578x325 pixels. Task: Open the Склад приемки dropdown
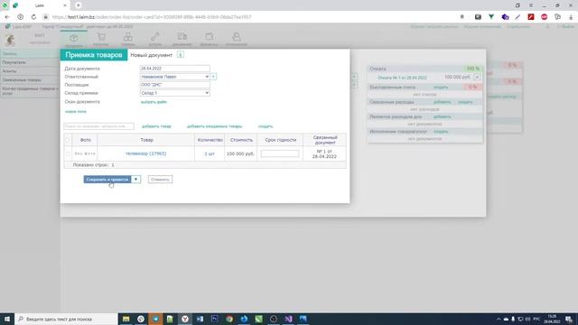pos(174,93)
